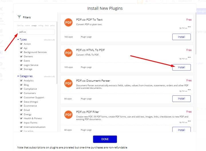Sort plugins by price

52,26
